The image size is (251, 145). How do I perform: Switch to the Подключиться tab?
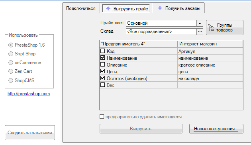[81, 8]
